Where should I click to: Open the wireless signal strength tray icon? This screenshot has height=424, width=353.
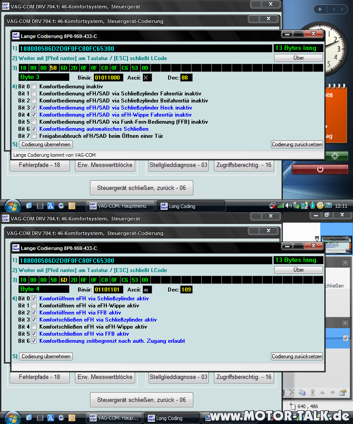click(x=281, y=206)
